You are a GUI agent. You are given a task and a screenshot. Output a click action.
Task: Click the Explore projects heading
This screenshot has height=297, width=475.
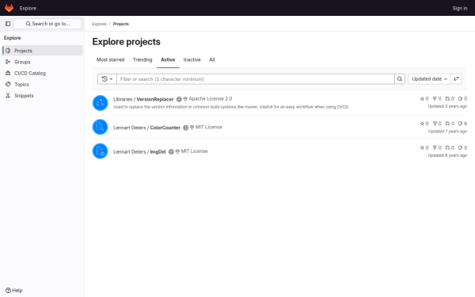point(127,42)
